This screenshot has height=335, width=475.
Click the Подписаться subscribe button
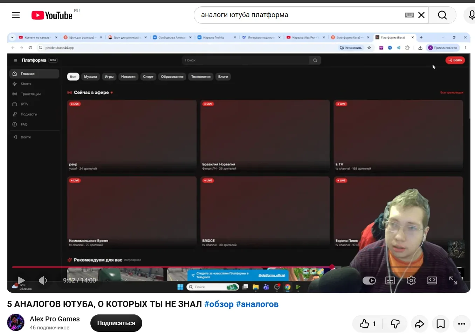tap(116, 323)
